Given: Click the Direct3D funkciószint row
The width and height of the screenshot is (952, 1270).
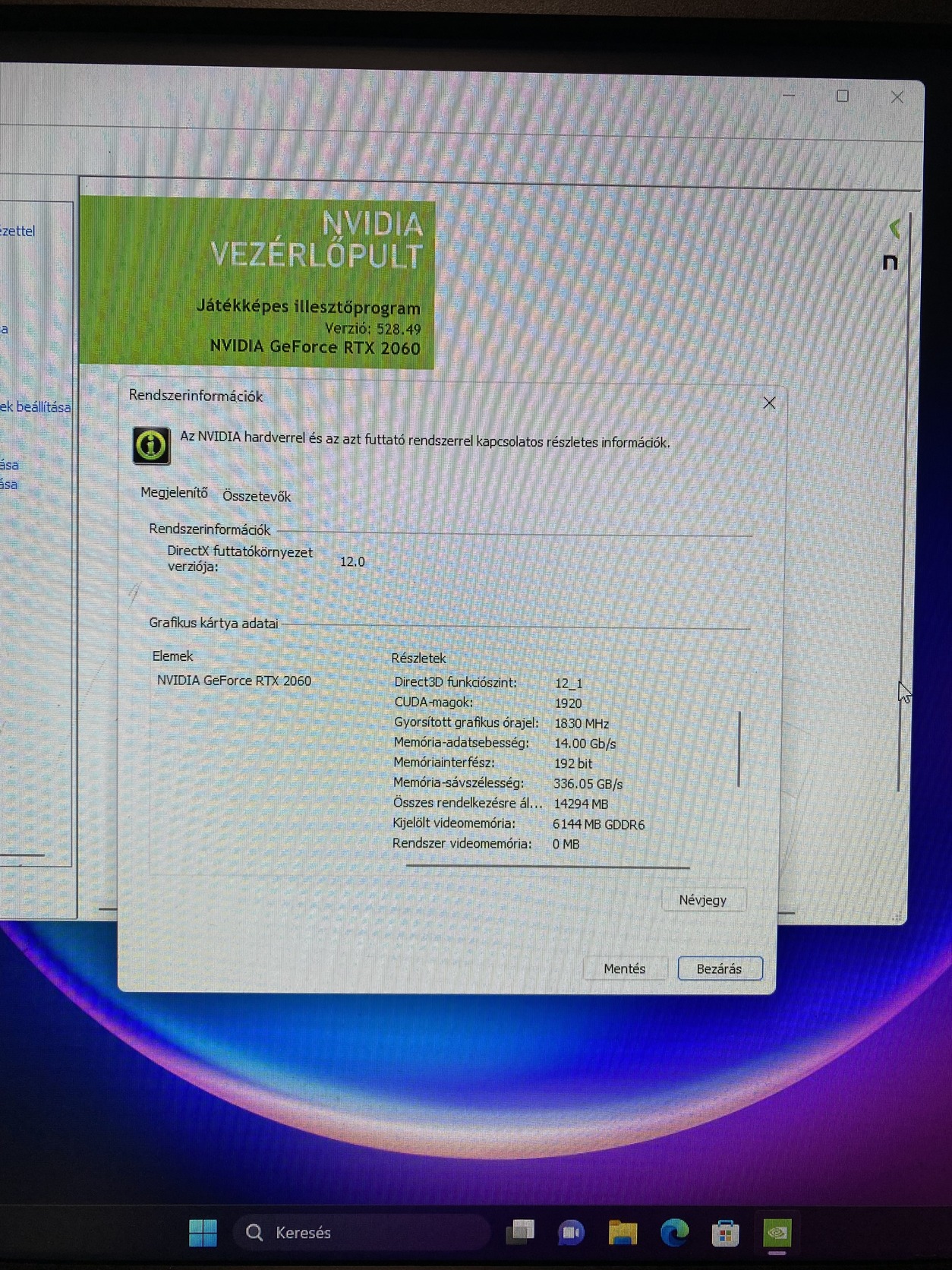Looking at the screenshot, I should (488, 683).
